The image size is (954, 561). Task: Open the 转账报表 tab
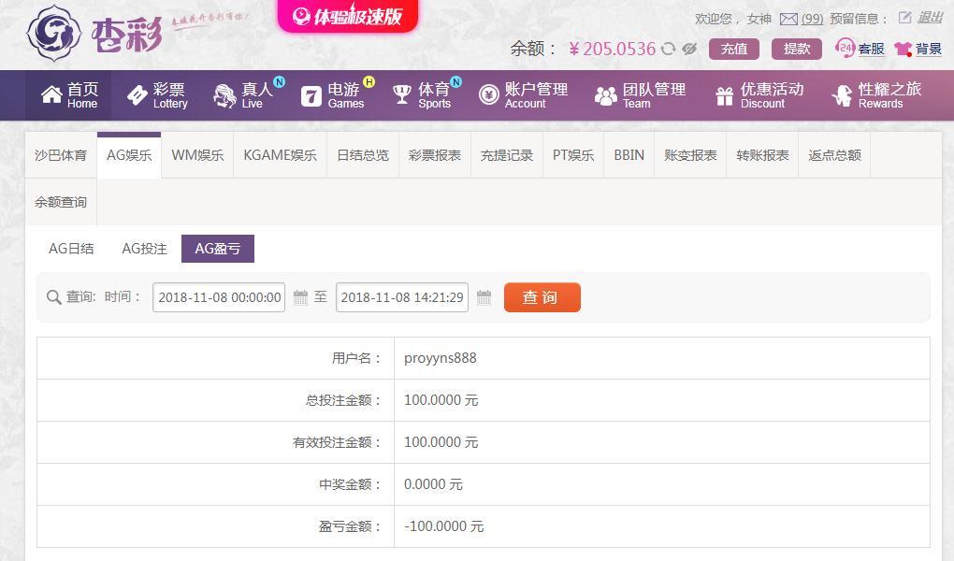click(762, 155)
